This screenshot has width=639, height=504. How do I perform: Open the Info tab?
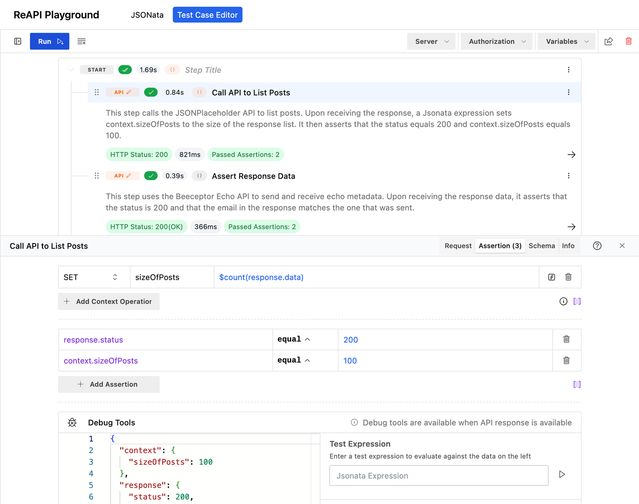click(568, 246)
